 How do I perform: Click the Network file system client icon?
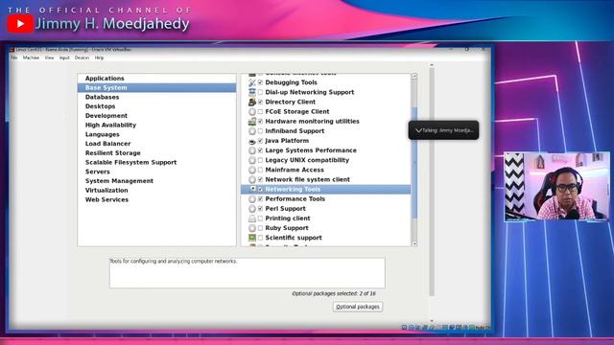coord(252,179)
